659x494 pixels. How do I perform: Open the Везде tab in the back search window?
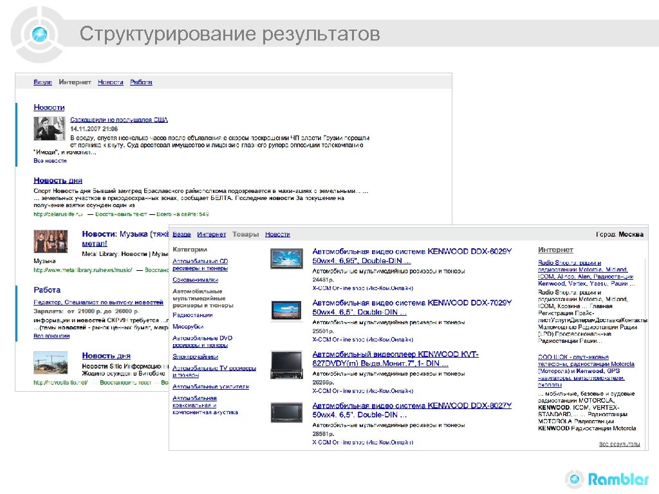42,82
